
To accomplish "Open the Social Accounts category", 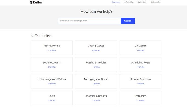I will [52, 65].
